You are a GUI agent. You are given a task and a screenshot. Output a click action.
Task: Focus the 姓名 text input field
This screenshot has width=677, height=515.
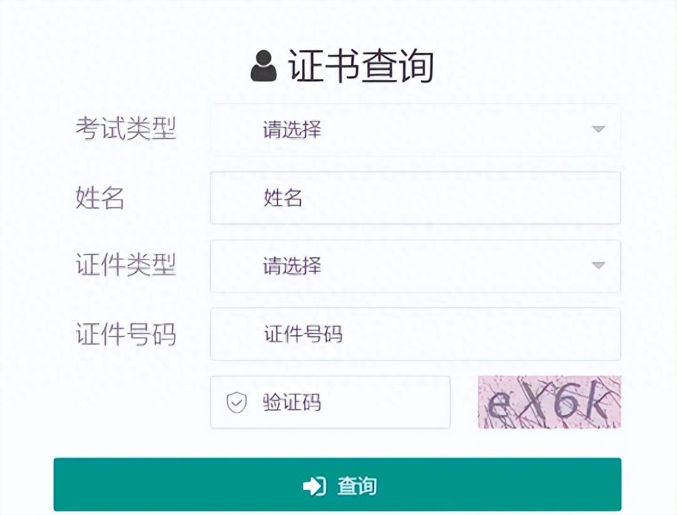[x=416, y=198]
